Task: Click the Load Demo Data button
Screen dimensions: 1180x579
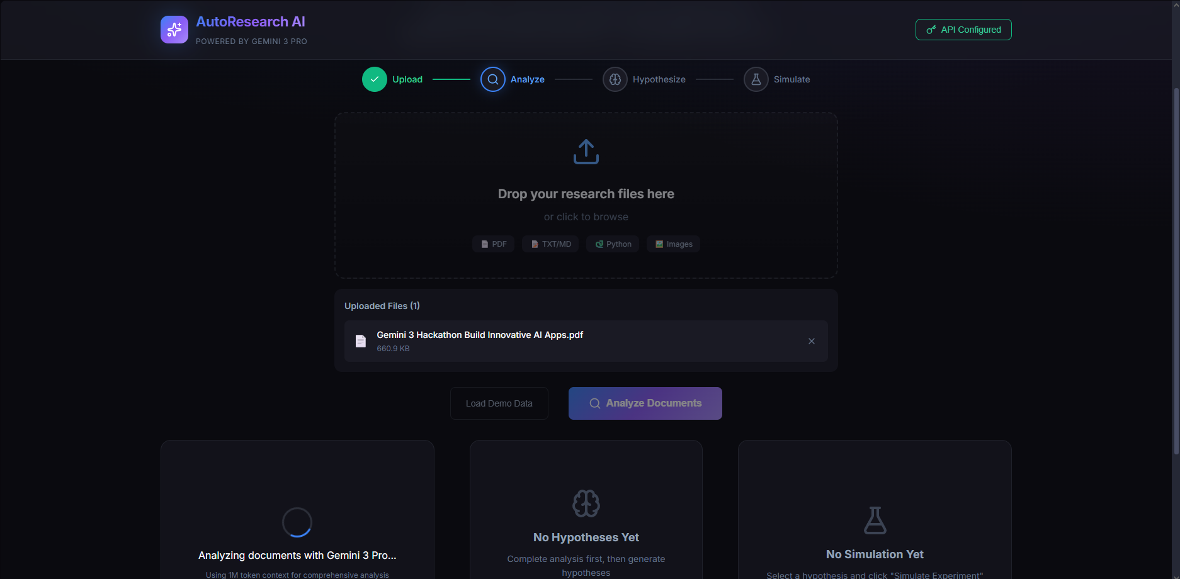Action: 499,403
